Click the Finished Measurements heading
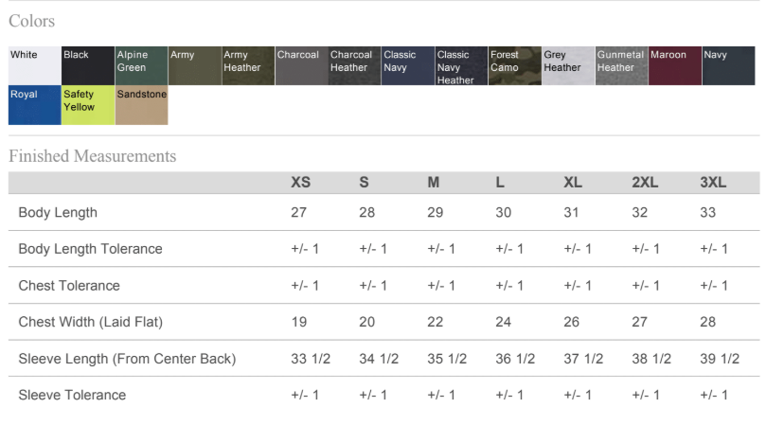 point(93,156)
